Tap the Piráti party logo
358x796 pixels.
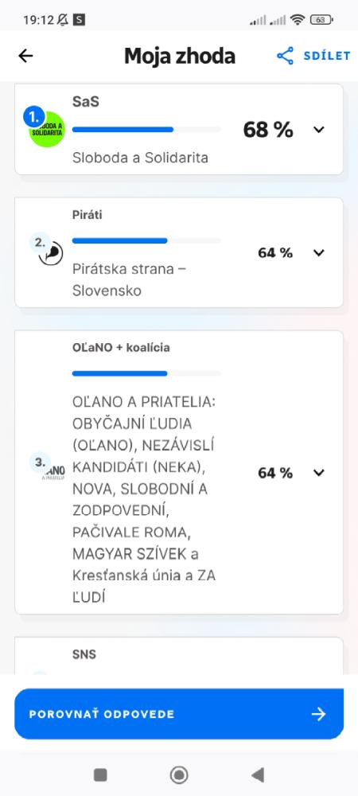(x=51, y=253)
